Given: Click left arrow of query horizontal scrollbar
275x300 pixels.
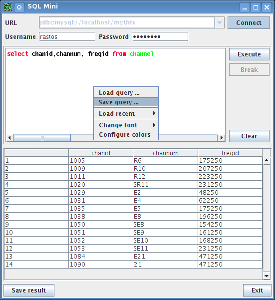Looking at the screenshot, I should coord(9,138).
